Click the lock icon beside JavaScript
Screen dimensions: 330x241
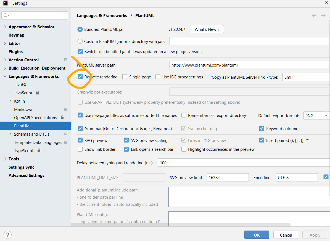(x=38, y=93)
